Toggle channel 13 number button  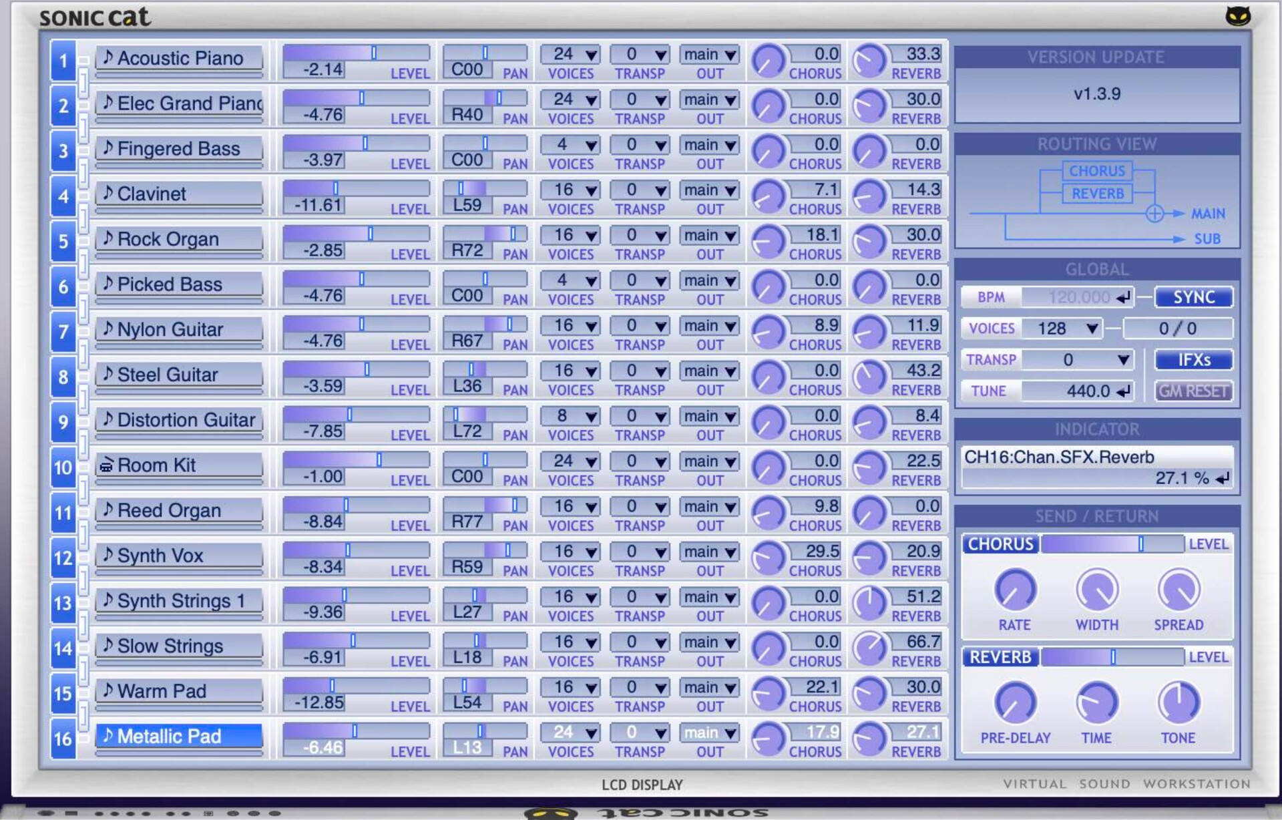[63, 604]
